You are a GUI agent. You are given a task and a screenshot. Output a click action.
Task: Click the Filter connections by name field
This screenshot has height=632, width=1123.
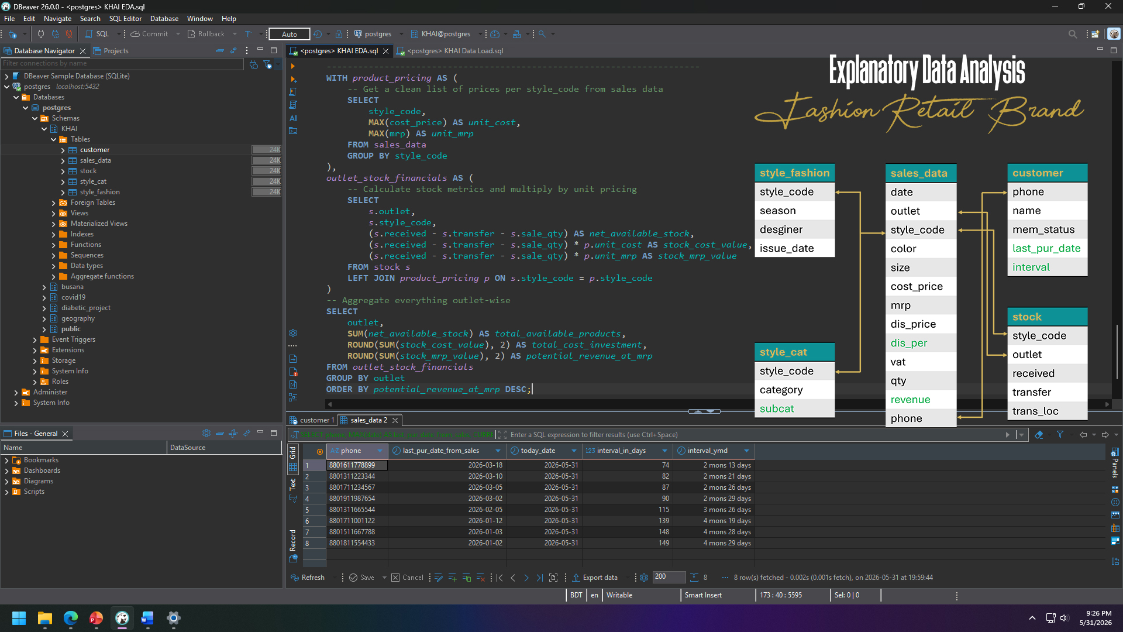(122, 64)
